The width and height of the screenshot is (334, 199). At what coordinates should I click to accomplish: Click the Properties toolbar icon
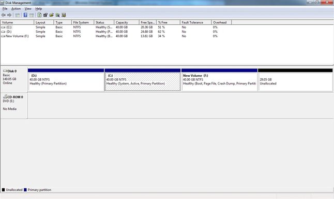[x=45, y=15]
